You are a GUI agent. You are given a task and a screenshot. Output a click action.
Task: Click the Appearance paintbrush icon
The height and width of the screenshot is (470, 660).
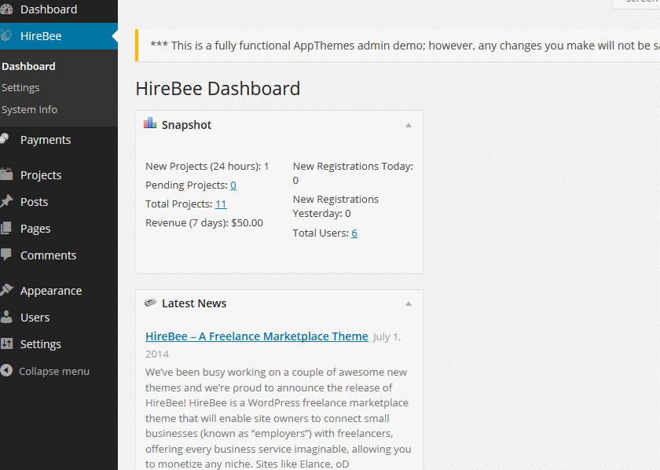point(6,290)
